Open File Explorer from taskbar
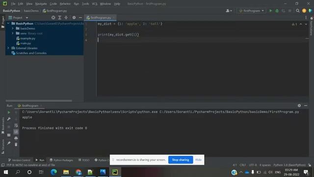The image size is (314, 177). (x=66, y=172)
